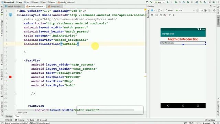Click the 4 spaces indent setting
Image resolution: width=220 pixels, height=124 pixels.
point(207,123)
